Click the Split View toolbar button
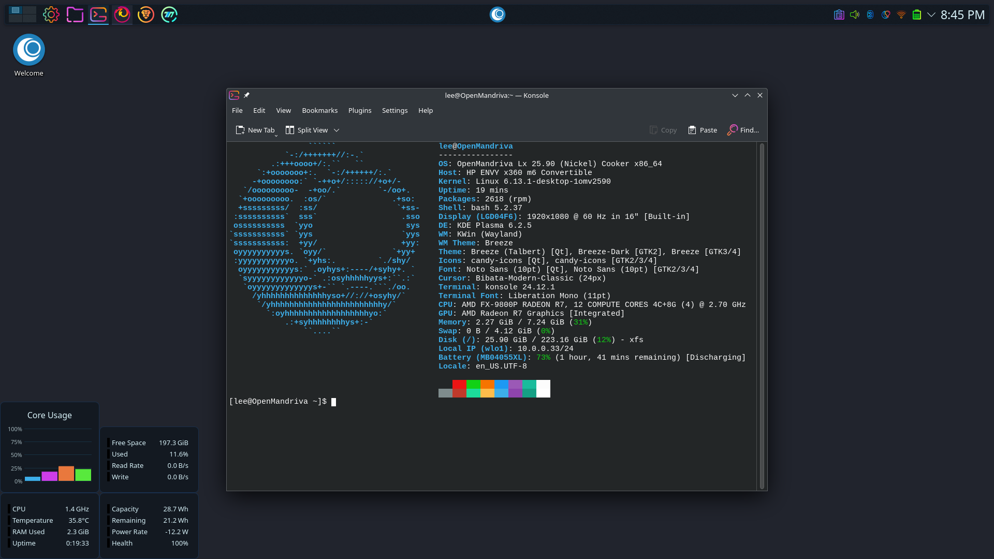This screenshot has height=559, width=994. point(306,130)
